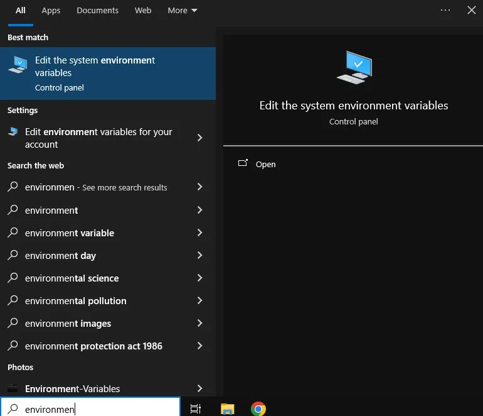Expand chevron for 'environmen - See more search results'

199,187
